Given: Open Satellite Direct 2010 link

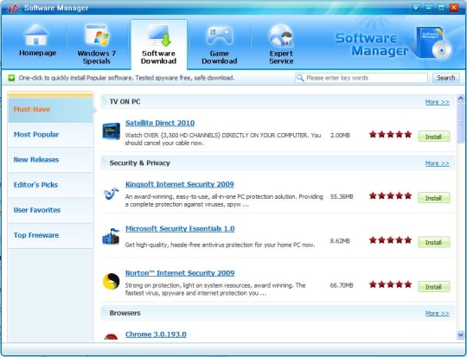Looking at the screenshot, I should [x=160, y=123].
